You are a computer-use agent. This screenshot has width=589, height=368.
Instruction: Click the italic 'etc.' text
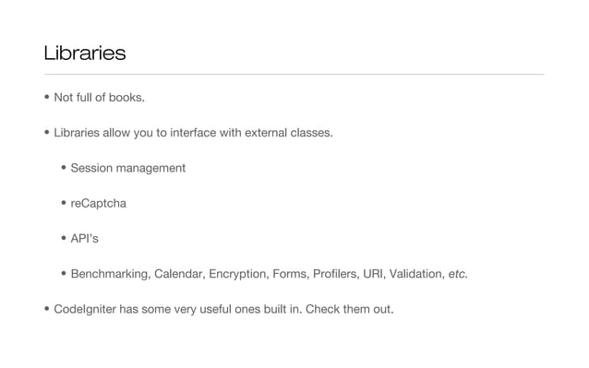point(458,274)
